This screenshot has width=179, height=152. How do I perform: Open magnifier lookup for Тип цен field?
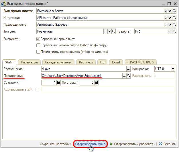113,31
